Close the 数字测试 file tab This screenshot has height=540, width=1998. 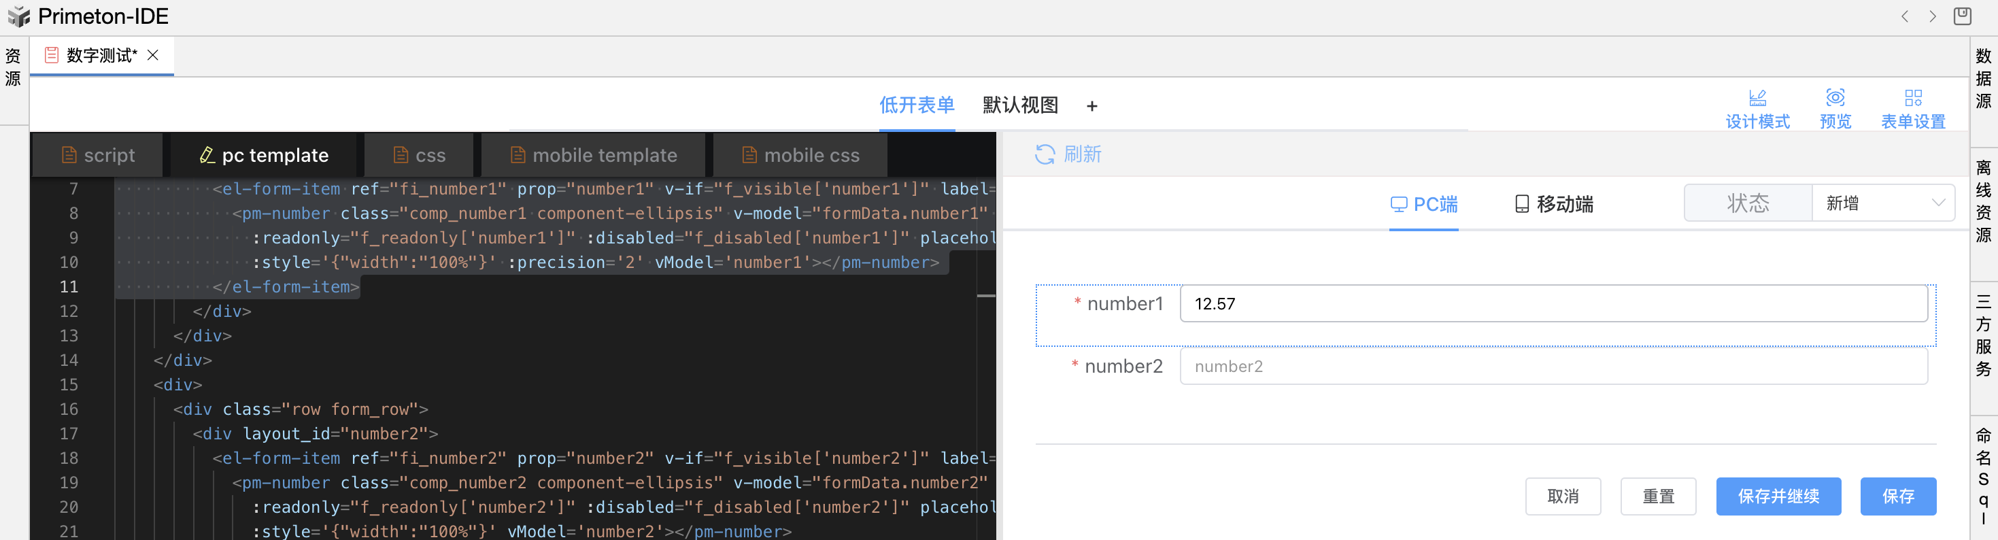coord(153,55)
